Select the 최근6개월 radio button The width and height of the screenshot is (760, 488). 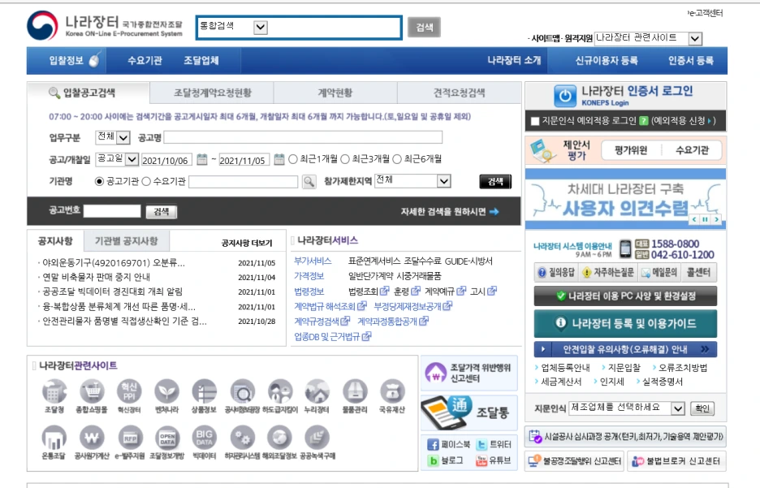[x=397, y=159]
